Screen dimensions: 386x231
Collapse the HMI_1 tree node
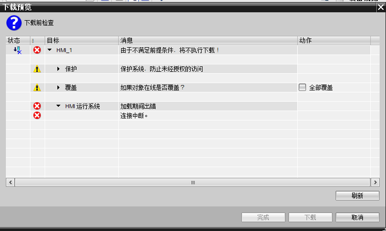(x=50, y=50)
